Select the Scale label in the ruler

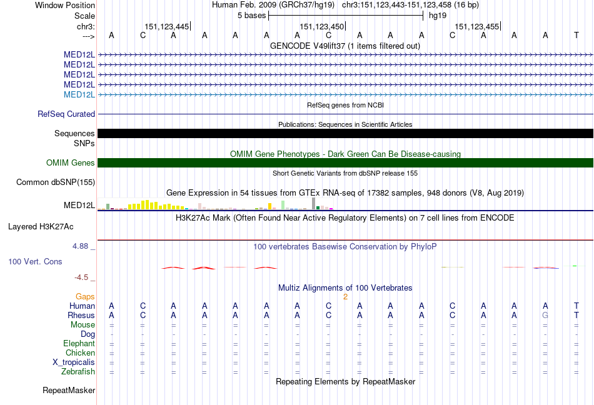click(84, 16)
